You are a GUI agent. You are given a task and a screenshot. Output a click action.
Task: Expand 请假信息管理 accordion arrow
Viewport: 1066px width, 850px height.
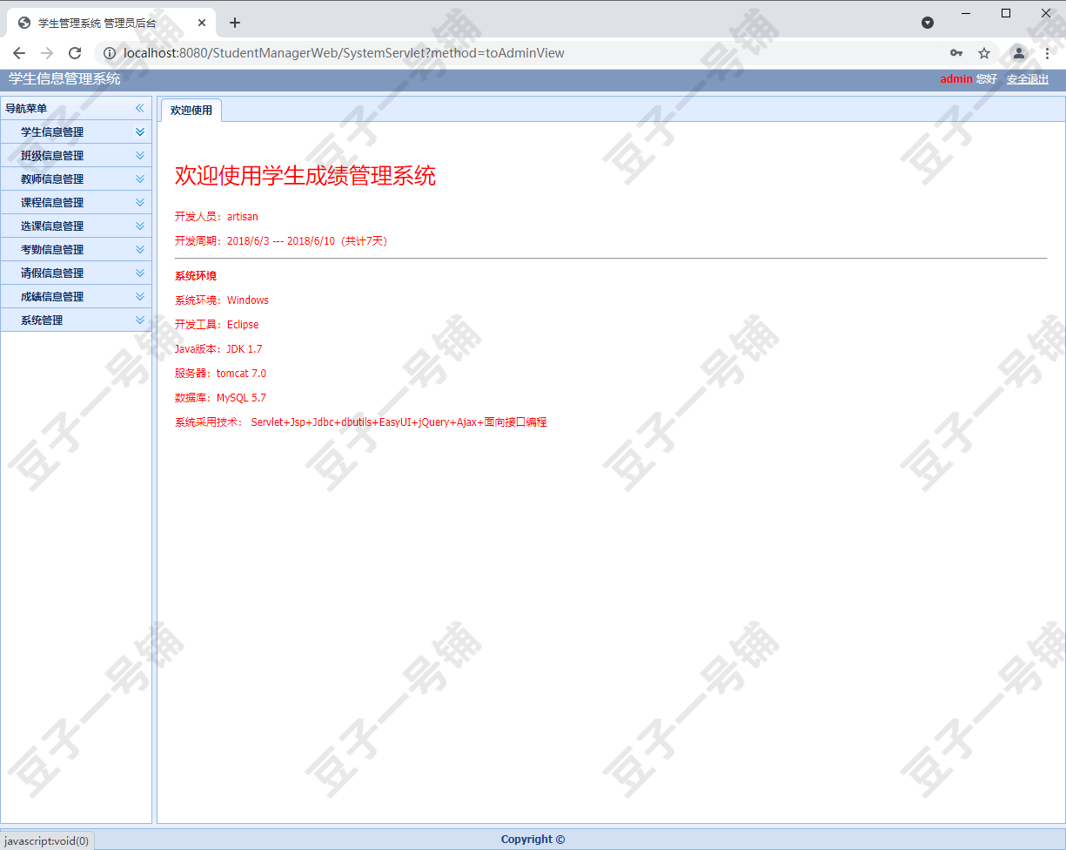(140, 273)
